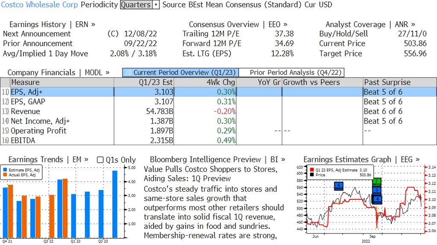This screenshot has height=245, width=437.
Task: Click Forward 12M P/E value 34.69
Action: click(x=284, y=44)
